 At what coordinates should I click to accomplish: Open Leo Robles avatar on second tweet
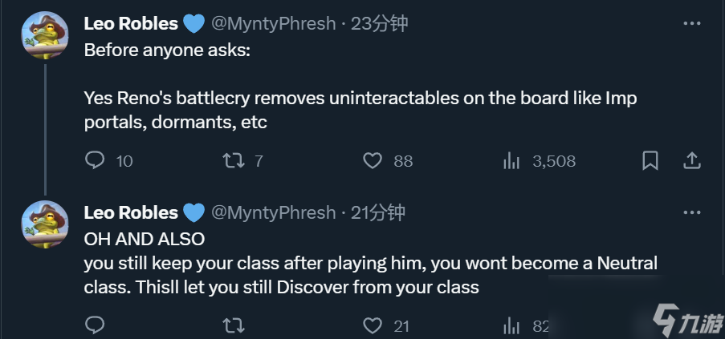click(45, 224)
